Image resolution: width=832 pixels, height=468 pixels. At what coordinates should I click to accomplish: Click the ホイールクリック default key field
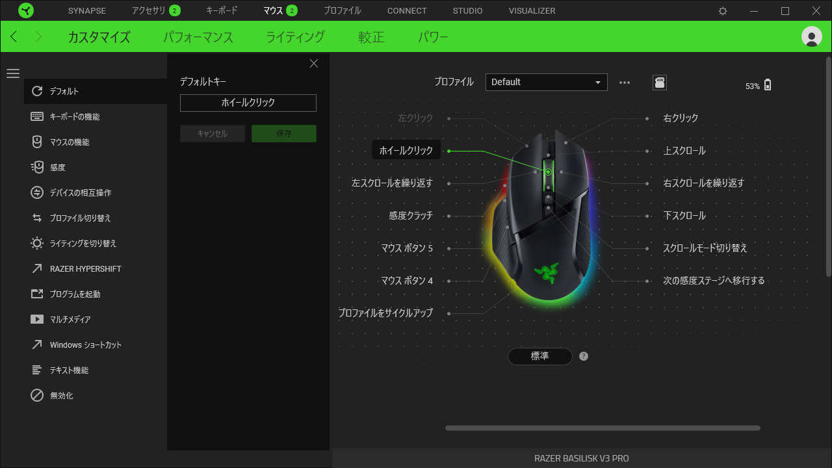(x=248, y=103)
